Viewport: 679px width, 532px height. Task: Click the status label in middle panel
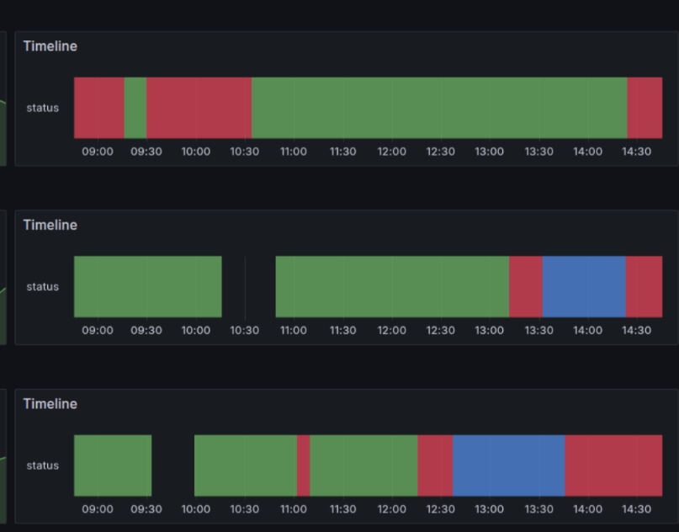tap(42, 287)
